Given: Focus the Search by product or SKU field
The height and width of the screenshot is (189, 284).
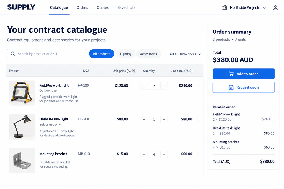Looking at the screenshot, I should point(47,54).
